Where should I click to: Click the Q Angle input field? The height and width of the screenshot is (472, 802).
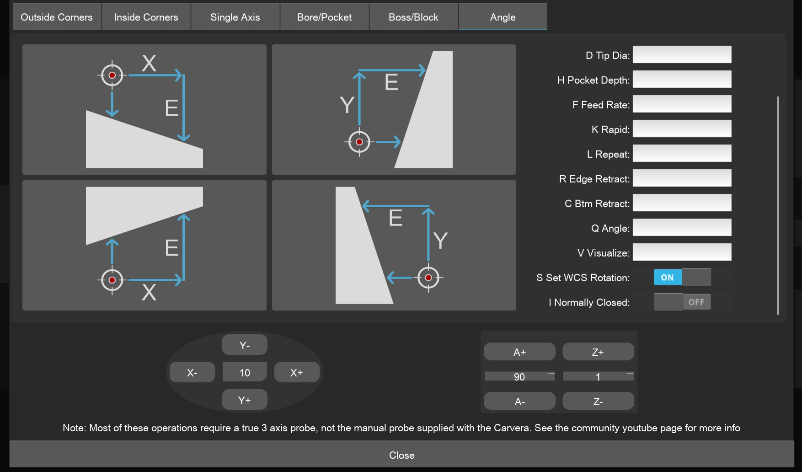point(682,228)
